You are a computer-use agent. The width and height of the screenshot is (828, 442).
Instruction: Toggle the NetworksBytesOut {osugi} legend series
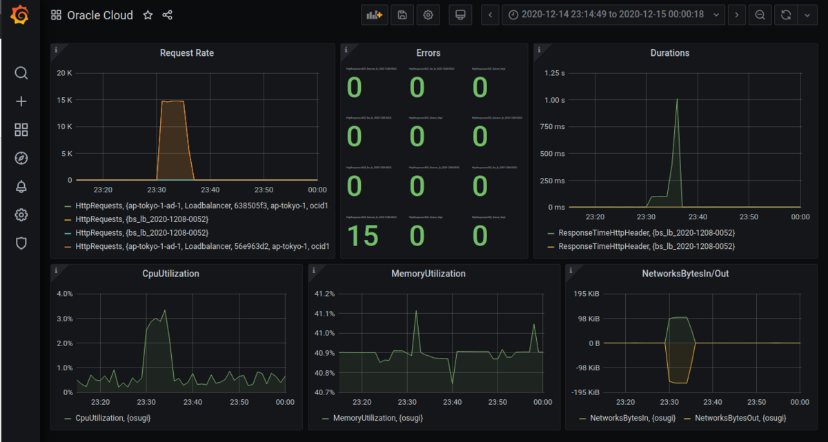coord(740,419)
